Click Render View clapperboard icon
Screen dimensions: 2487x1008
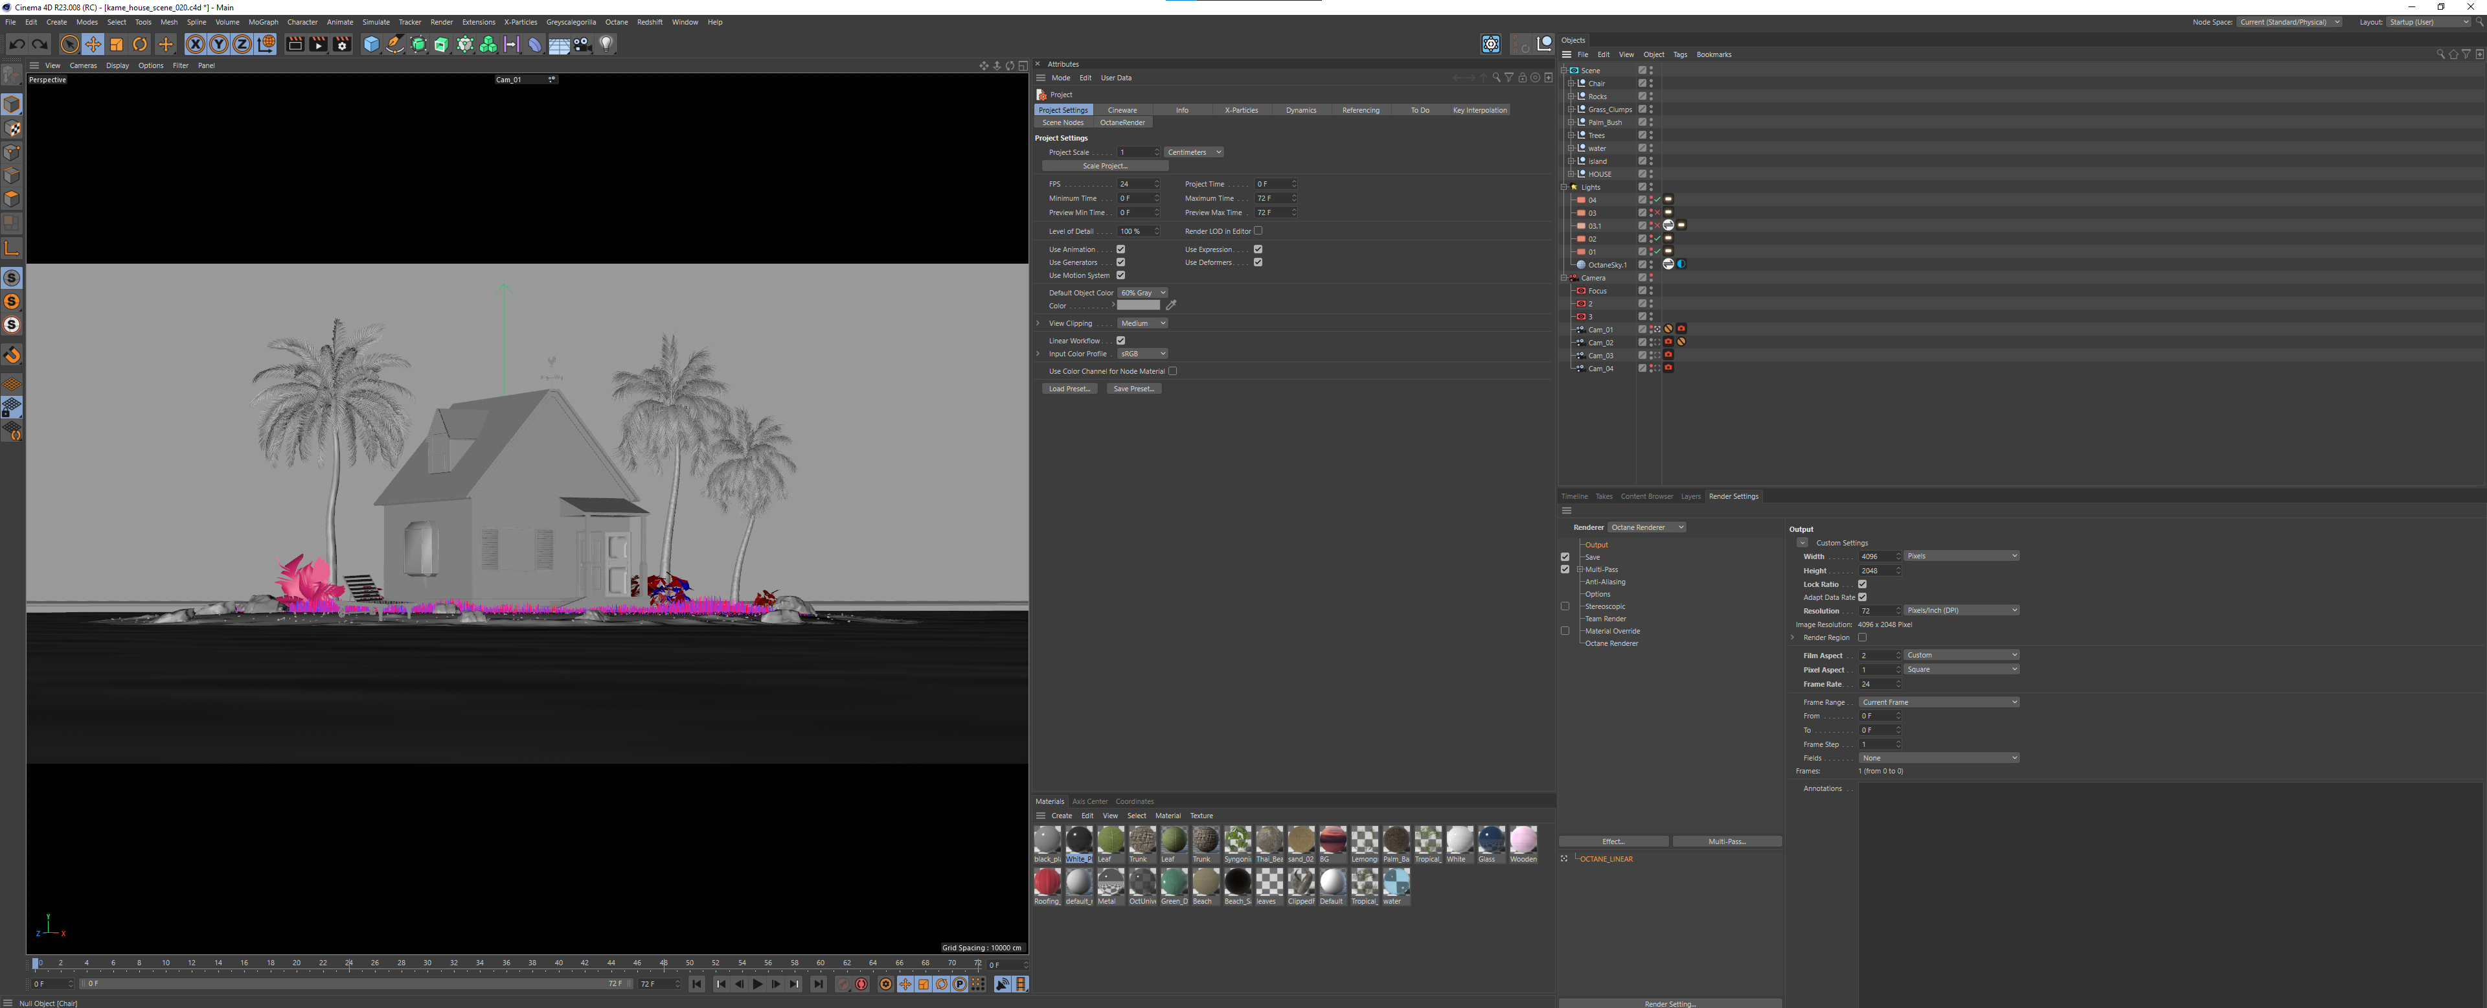295,45
